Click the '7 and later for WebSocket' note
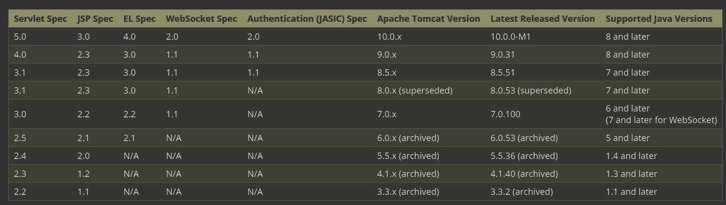 coord(661,120)
